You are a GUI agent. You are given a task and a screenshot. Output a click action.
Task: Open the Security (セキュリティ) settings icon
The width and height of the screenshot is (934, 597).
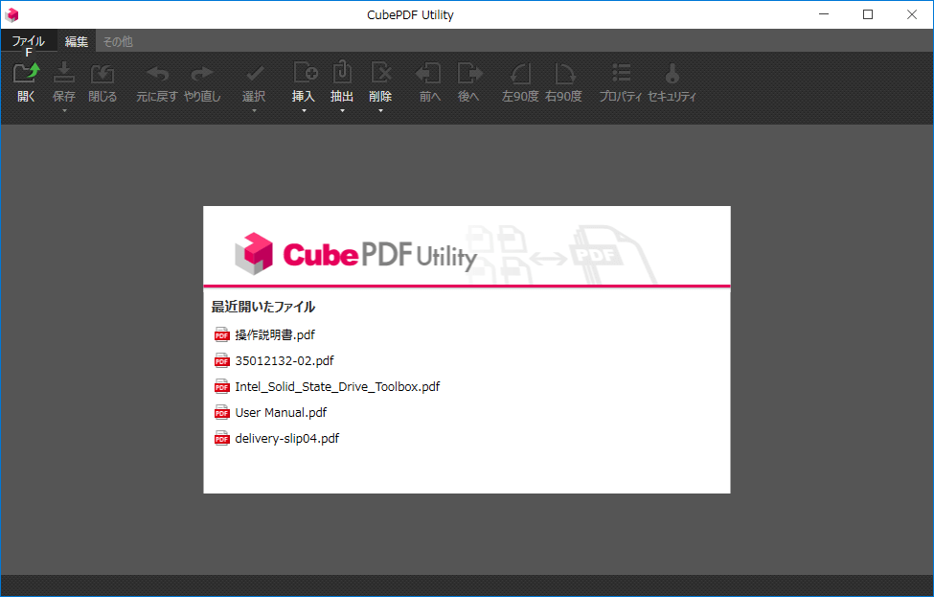672,74
